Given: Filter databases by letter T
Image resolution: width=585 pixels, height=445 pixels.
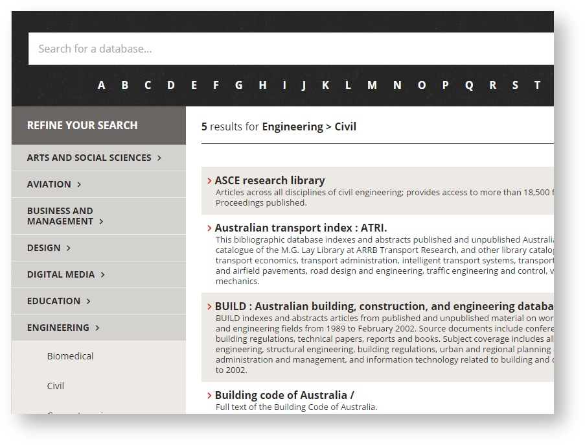Looking at the screenshot, I should pyautogui.click(x=537, y=85).
